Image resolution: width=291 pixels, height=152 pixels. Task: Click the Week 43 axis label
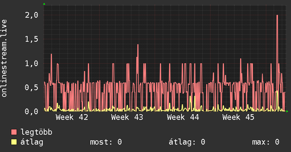pyautogui.click(x=127, y=117)
